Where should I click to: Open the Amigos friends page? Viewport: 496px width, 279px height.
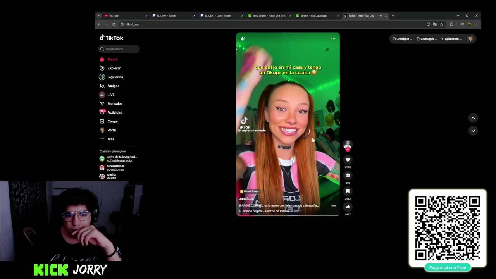(x=113, y=86)
